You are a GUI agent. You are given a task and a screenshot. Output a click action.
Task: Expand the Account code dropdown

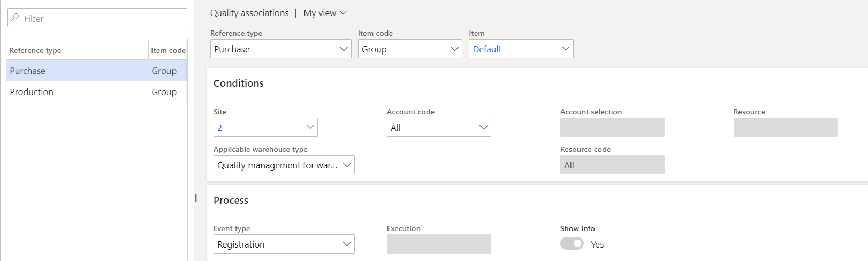[x=483, y=128]
